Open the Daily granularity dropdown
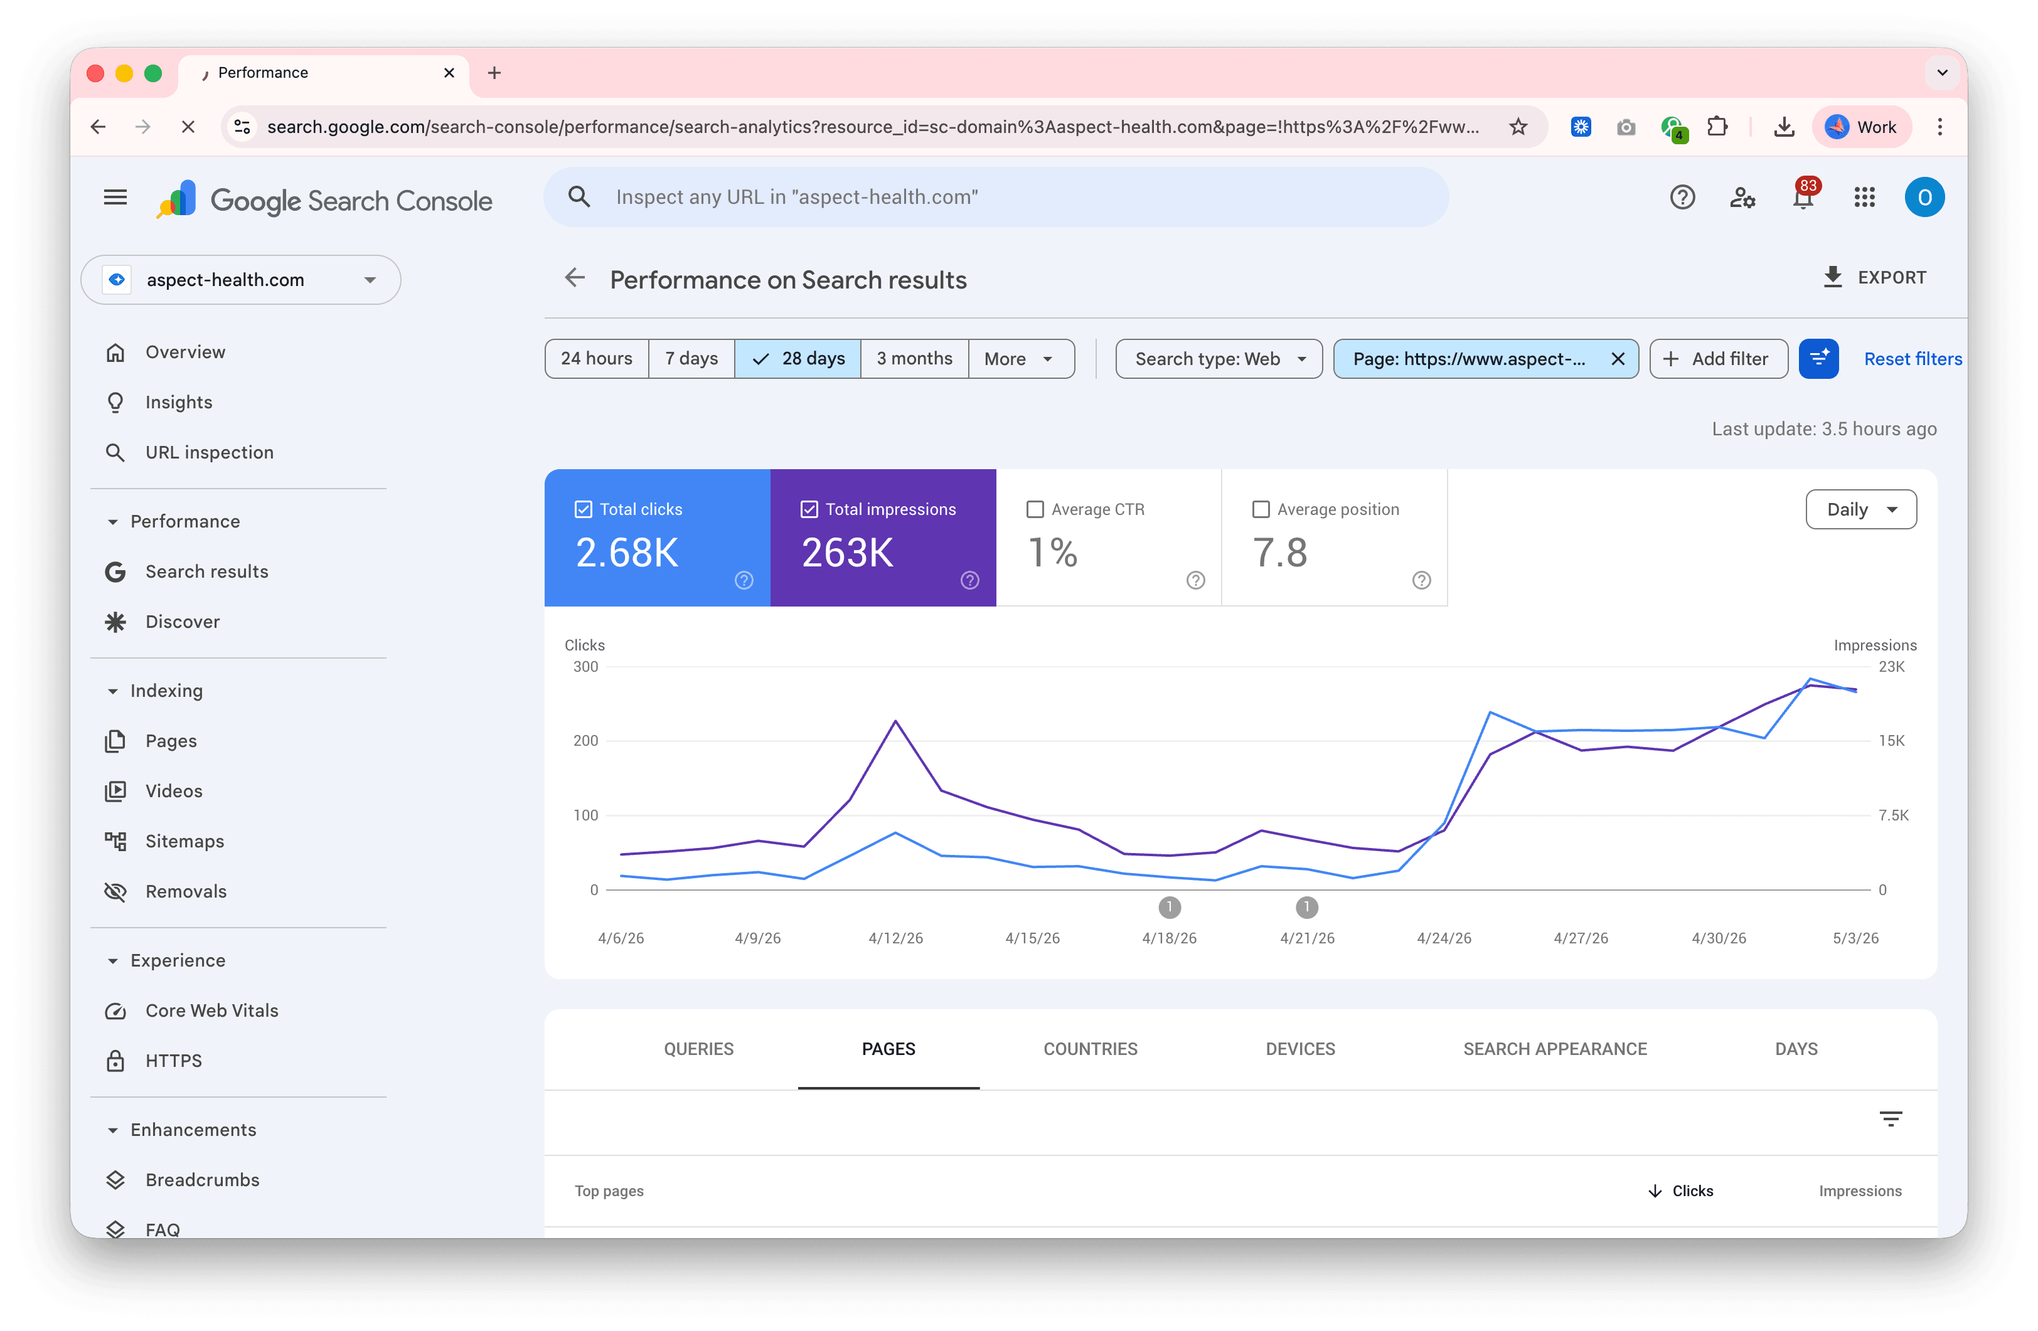 (1861, 509)
